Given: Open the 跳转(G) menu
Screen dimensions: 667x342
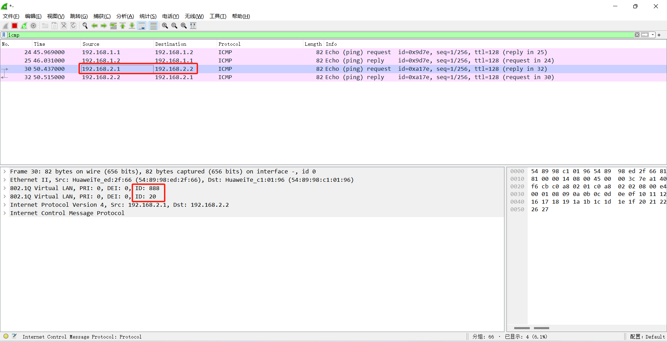Looking at the screenshot, I should point(79,16).
